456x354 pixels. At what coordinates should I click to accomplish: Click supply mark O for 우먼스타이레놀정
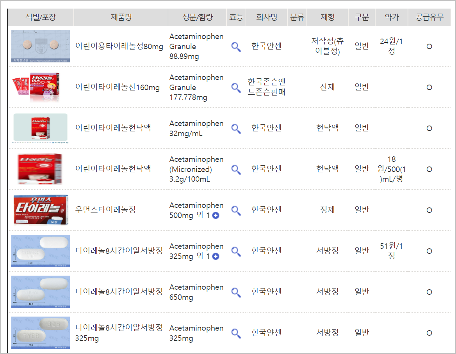click(x=429, y=210)
